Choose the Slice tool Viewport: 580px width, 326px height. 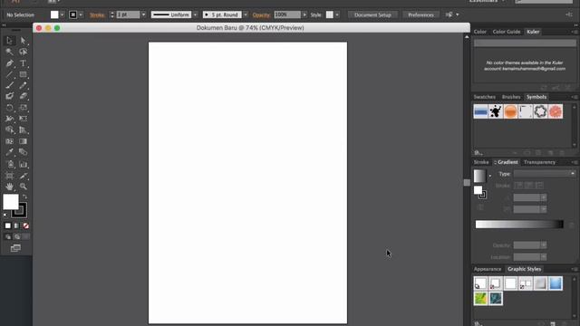(23, 176)
